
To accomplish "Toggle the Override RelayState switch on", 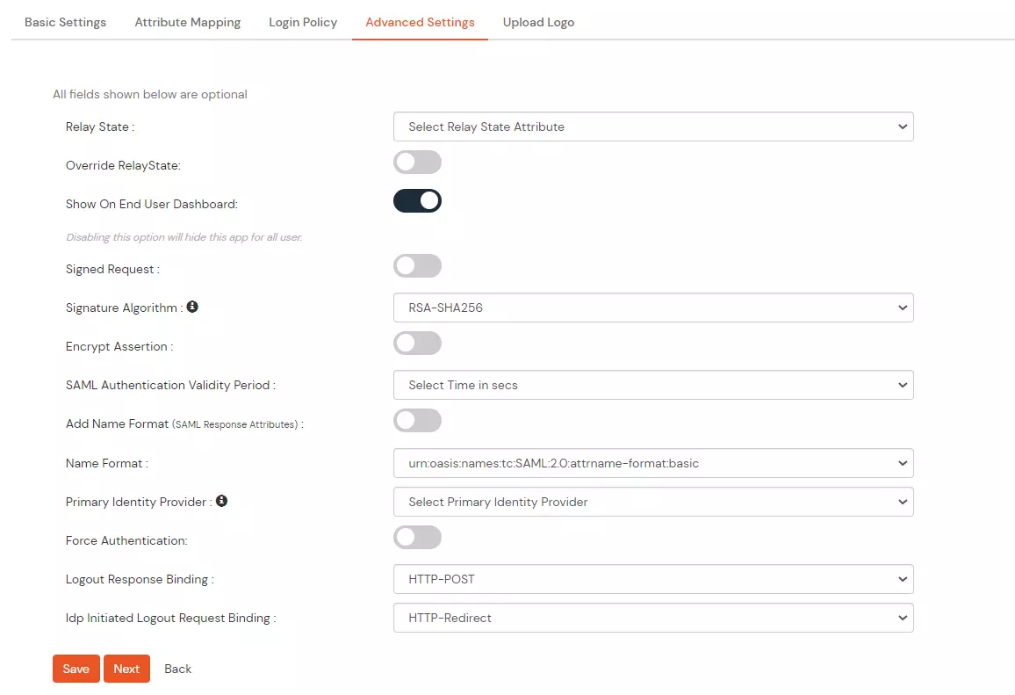I will (417, 162).
